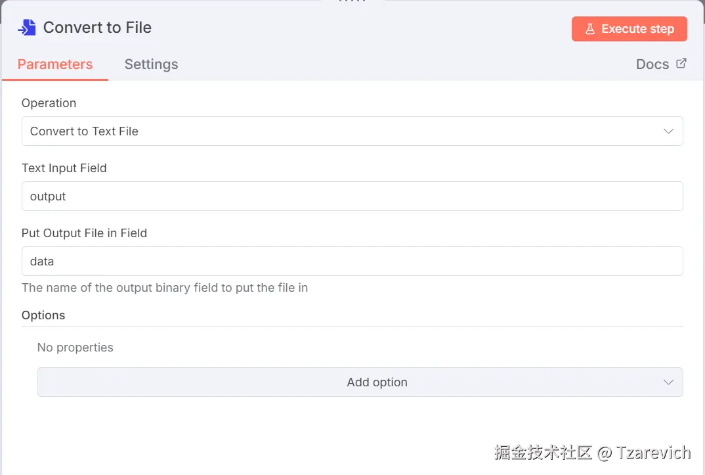Click the output binary field hint text
Viewport: 705px width, 475px height.
click(165, 288)
